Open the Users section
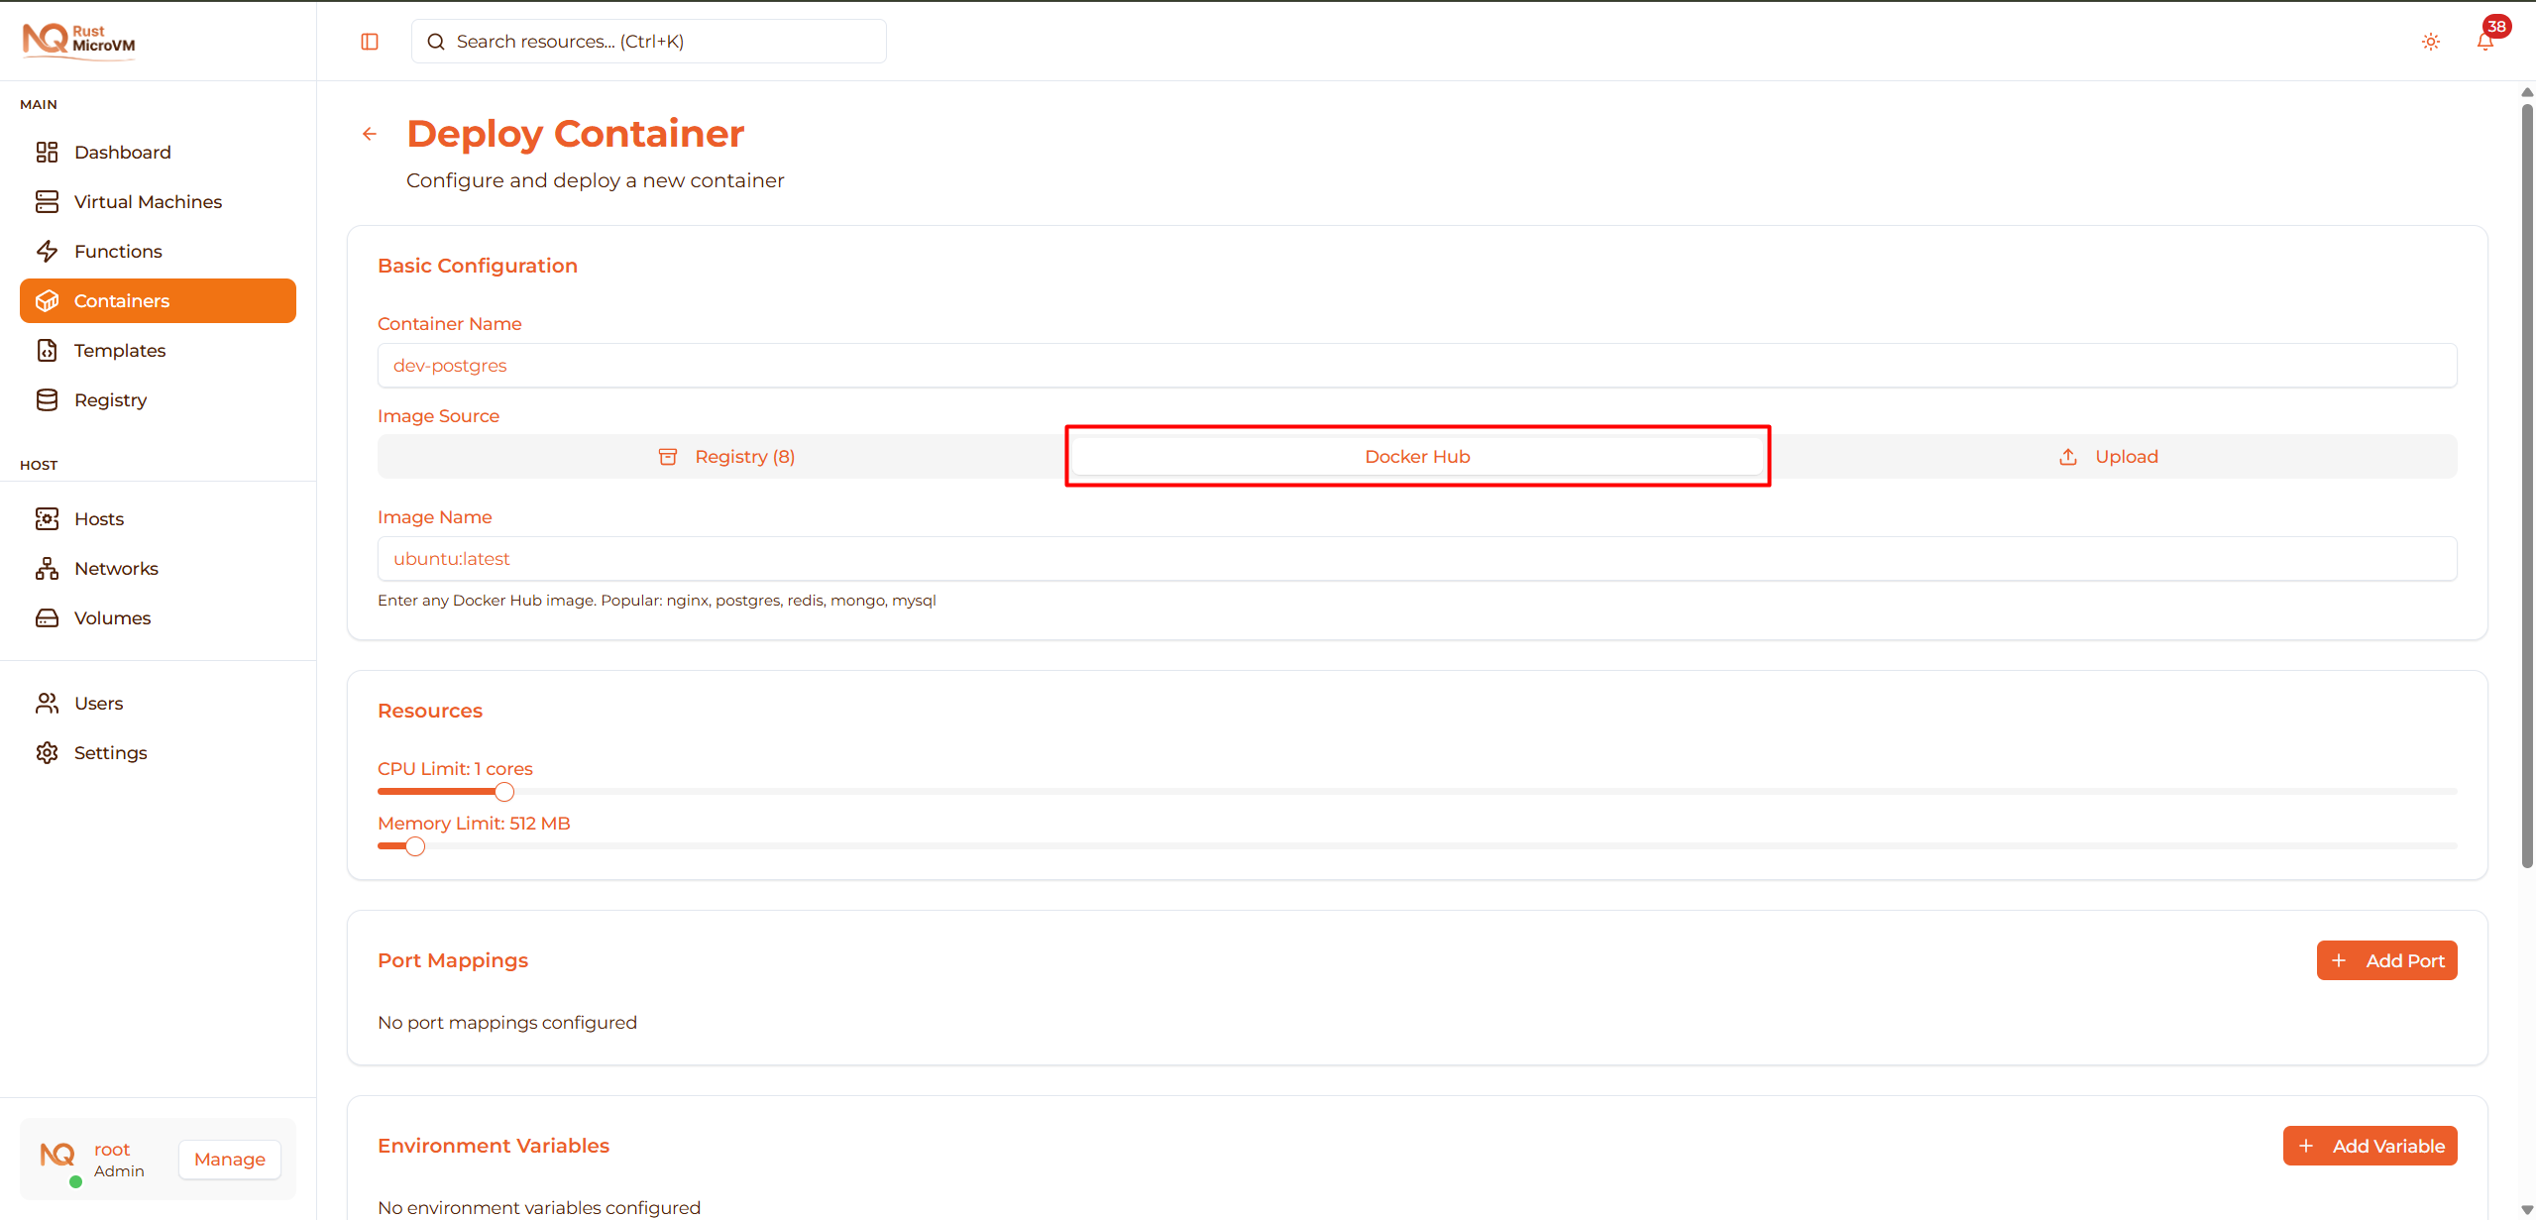The height and width of the screenshot is (1220, 2536). (99, 703)
